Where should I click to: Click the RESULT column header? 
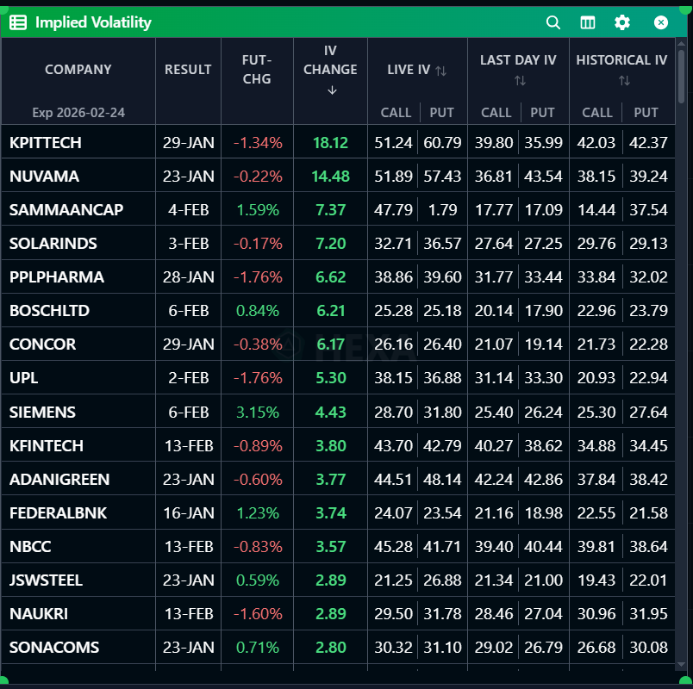point(188,70)
